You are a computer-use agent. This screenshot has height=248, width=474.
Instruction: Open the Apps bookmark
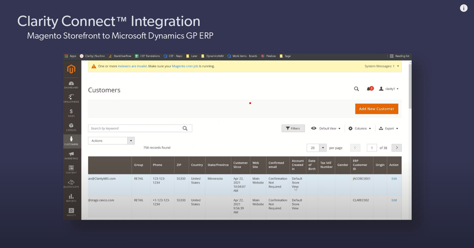coord(71,56)
